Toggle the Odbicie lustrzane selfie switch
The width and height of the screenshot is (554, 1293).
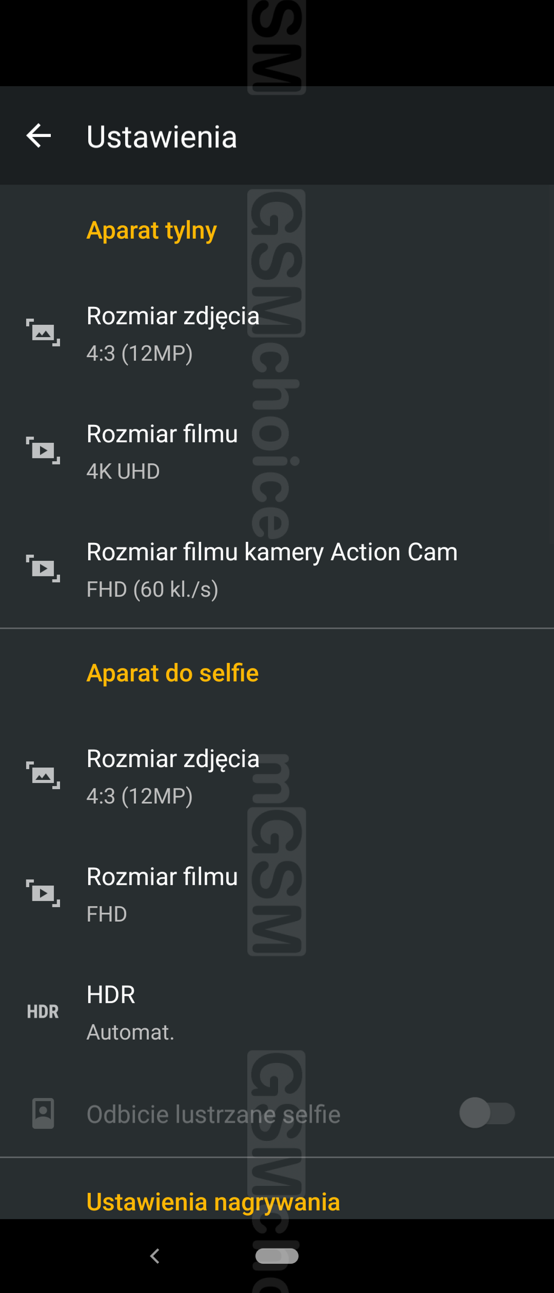[x=486, y=1113]
